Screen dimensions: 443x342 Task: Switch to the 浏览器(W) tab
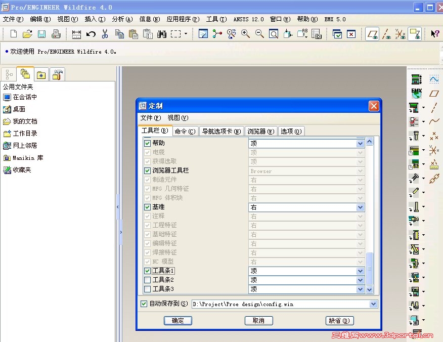click(261, 132)
